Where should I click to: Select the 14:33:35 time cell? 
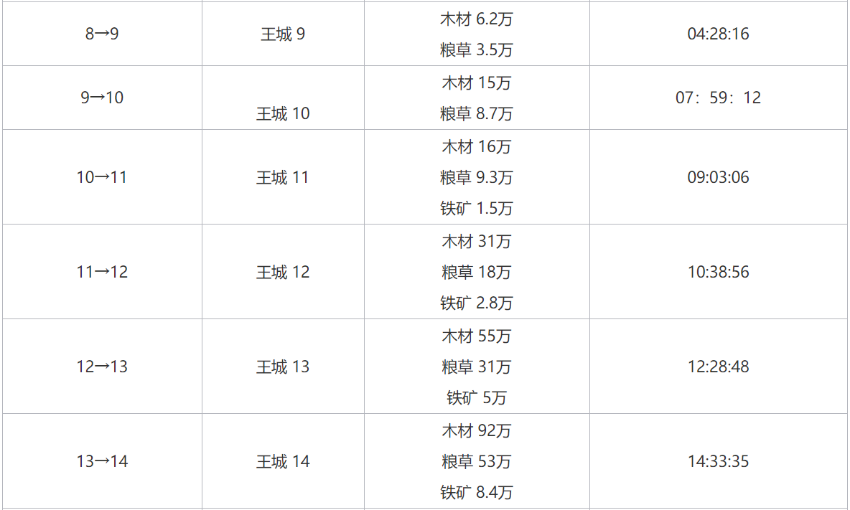(718, 461)
